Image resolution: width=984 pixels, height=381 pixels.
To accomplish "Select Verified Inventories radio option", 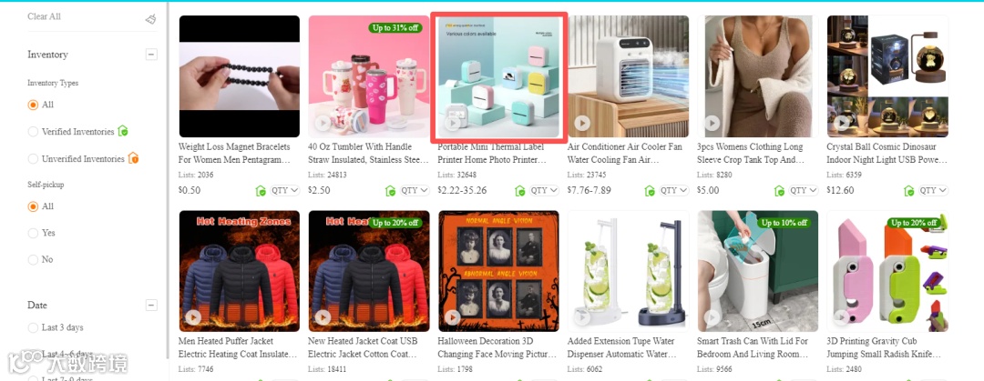I will click(34, 132).
